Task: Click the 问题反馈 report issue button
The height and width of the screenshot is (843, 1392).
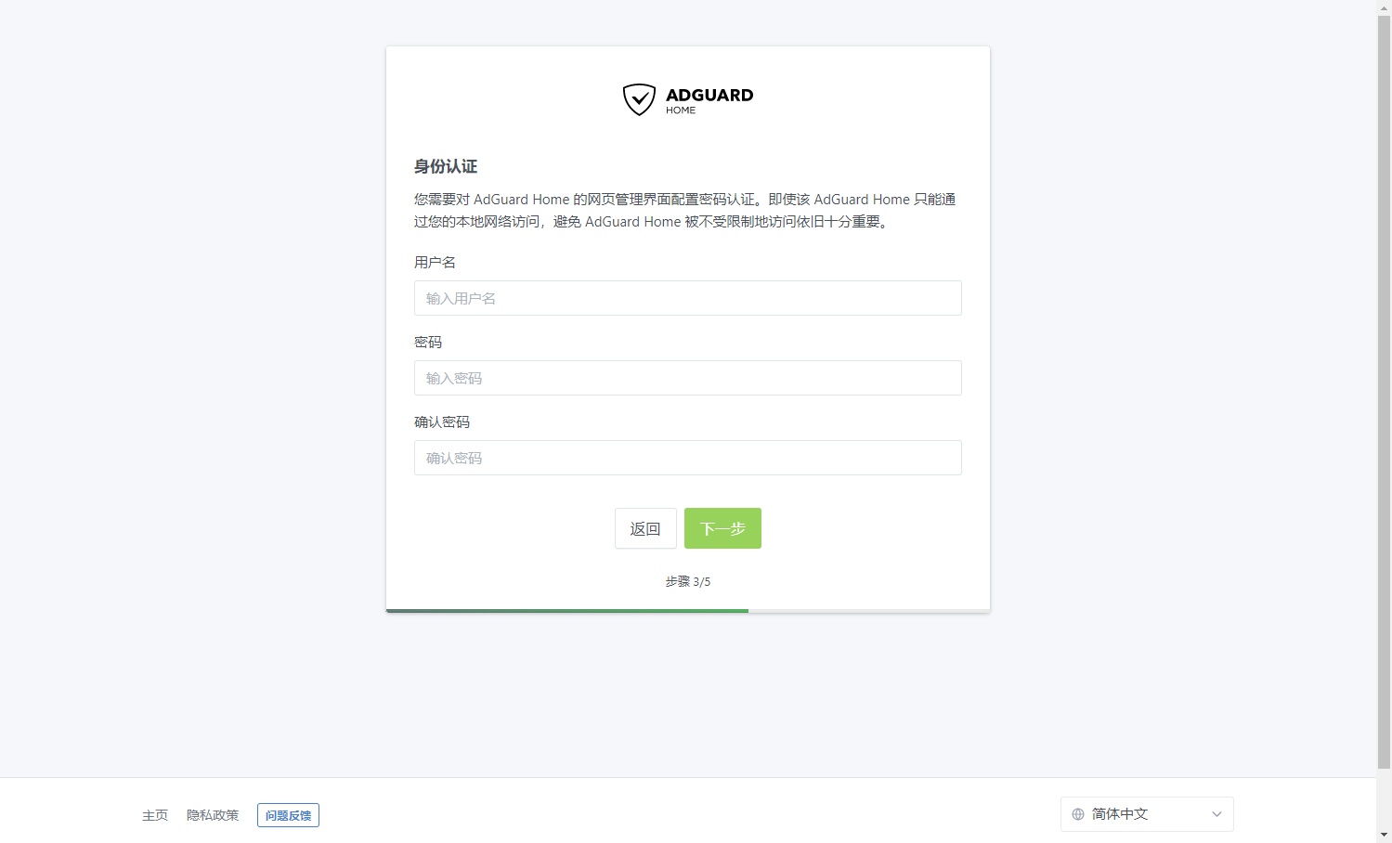Action: click(x=288, y=815)
